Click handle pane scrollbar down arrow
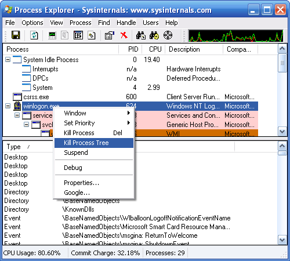Image resolution: width=290 pixels, height=261 pixels. (x=282, y=240)
